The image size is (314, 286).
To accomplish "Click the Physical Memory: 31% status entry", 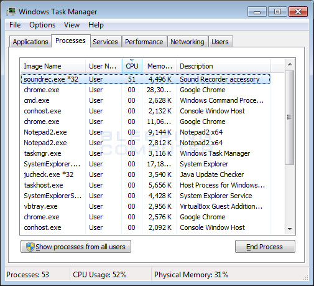I will pyautogui.click(x=191, y=275).
